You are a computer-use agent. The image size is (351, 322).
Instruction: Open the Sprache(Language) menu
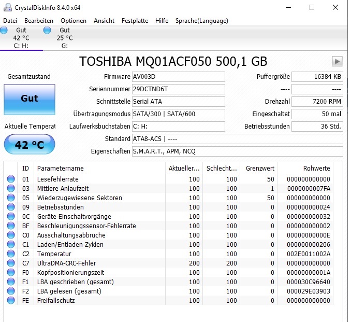point(202,21)
